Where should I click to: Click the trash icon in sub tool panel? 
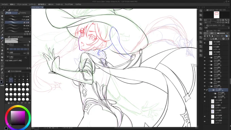point(30,34)
